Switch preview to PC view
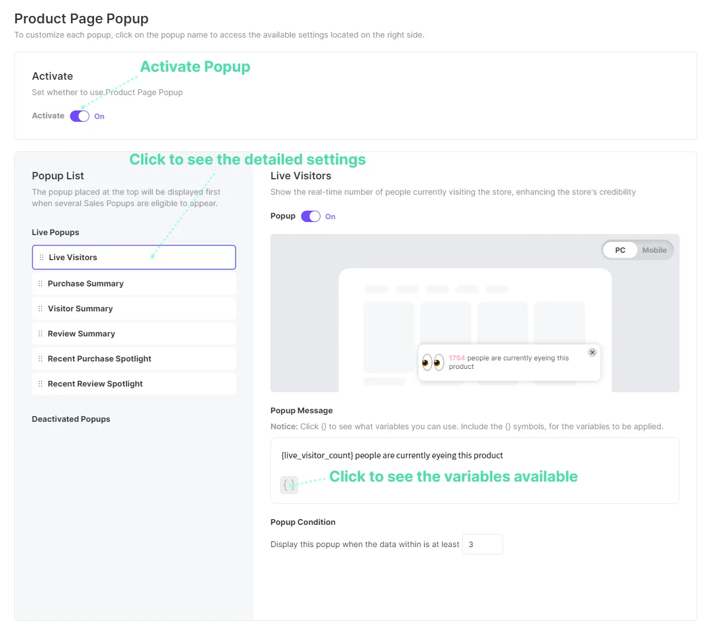This screenshot has height=637, width=716. (x=620, y=250)
